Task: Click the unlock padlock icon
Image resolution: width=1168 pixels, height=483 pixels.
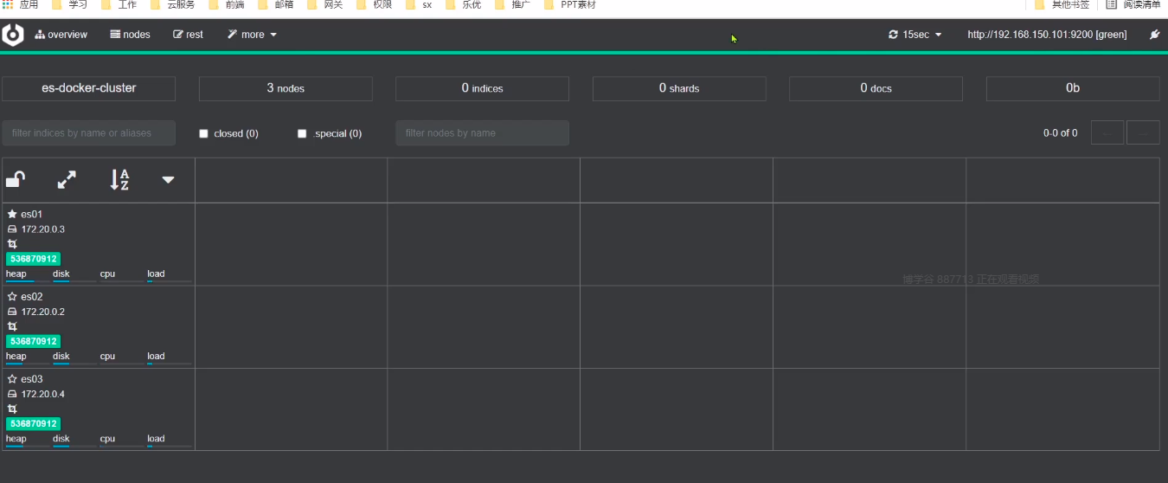Action: (16, 180)
